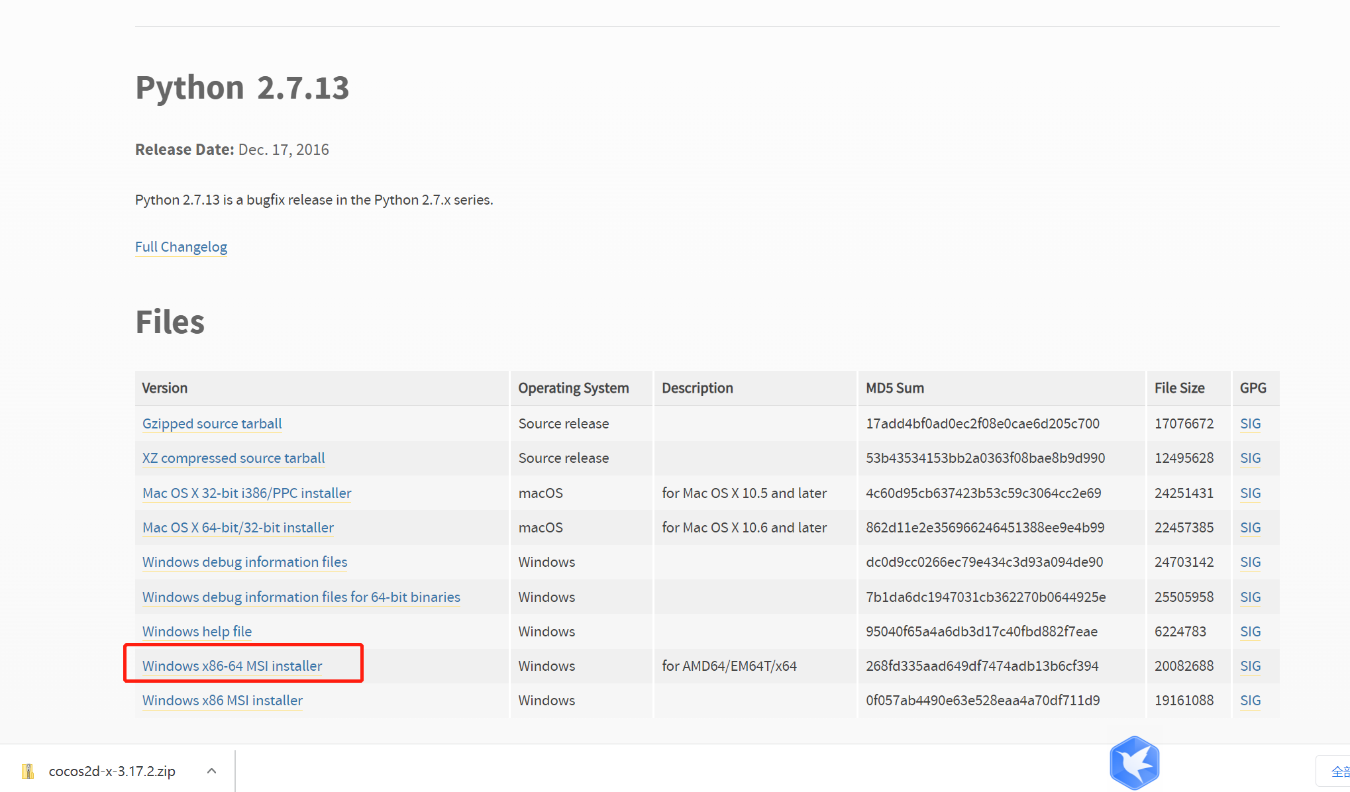
Task: Open debug information files for 64-bit binaries
Action: pyautogui.click(x=301, y=597)
